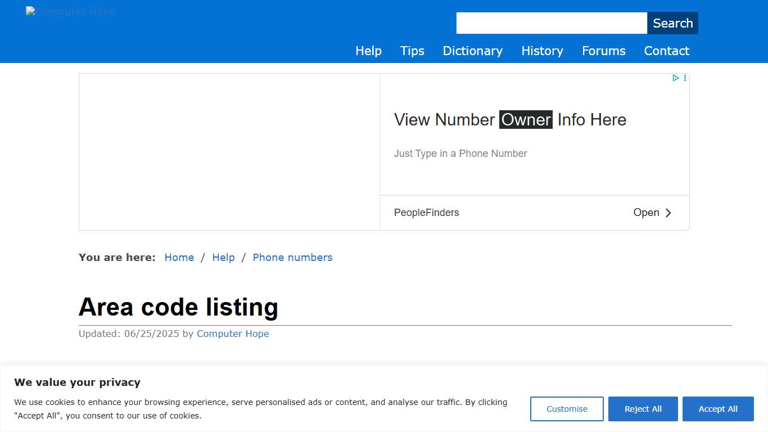Select the Dictionary navigation menu item
This screenshot has height=432, width=768.
click(472, 51)
